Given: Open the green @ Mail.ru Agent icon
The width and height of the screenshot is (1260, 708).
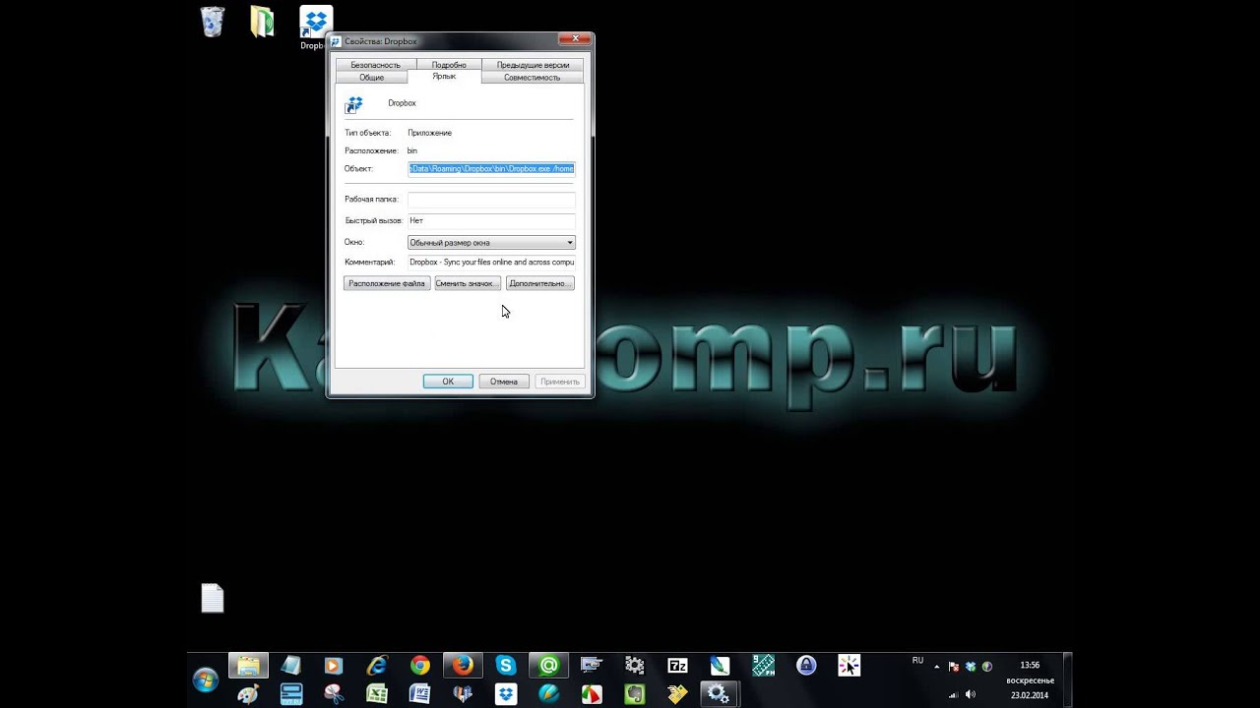Looking at the screenshot, I should coord(548,666).
